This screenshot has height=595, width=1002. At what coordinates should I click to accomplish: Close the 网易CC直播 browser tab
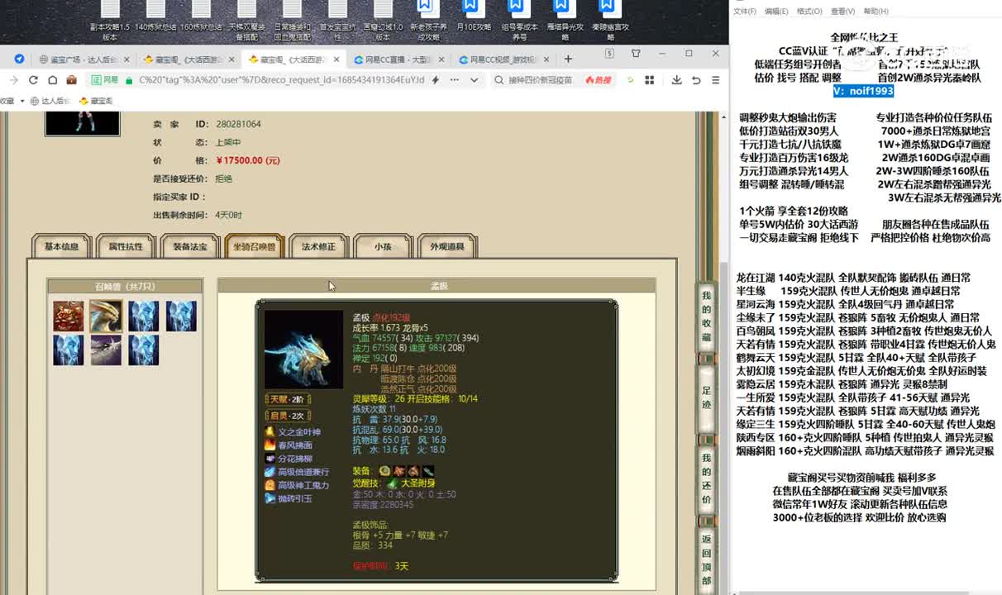[x=441, y=59]
